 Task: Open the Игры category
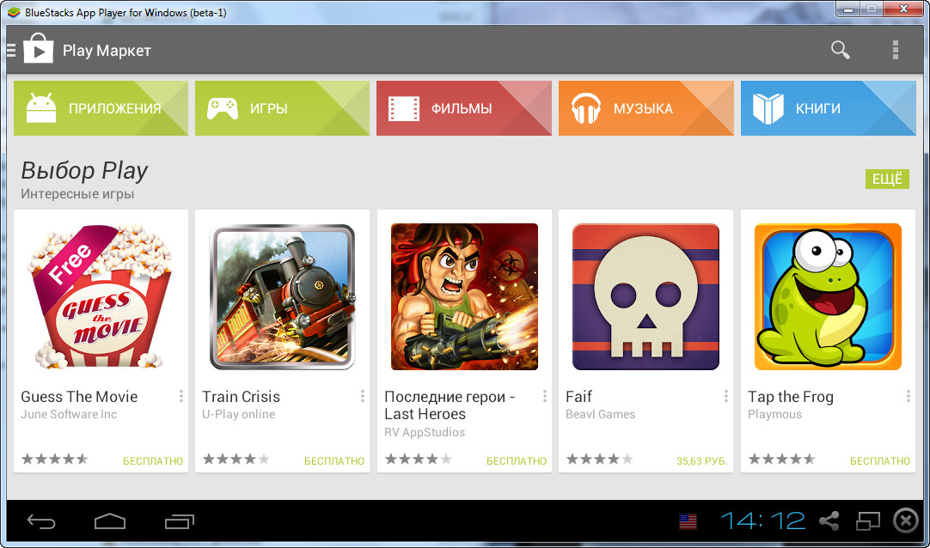[x=282, y=108]
